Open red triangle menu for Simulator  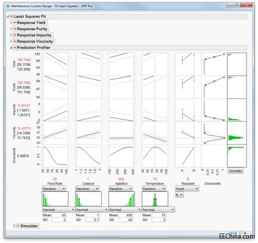point(18,226)
